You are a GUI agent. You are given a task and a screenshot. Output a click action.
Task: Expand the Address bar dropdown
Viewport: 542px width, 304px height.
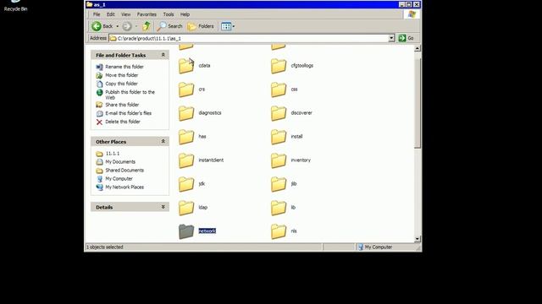(391, 38)
